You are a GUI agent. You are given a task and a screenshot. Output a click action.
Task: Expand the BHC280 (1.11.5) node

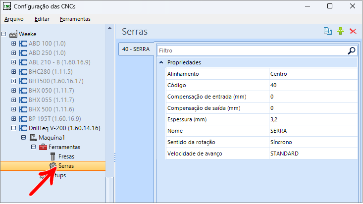click(14, 72)
